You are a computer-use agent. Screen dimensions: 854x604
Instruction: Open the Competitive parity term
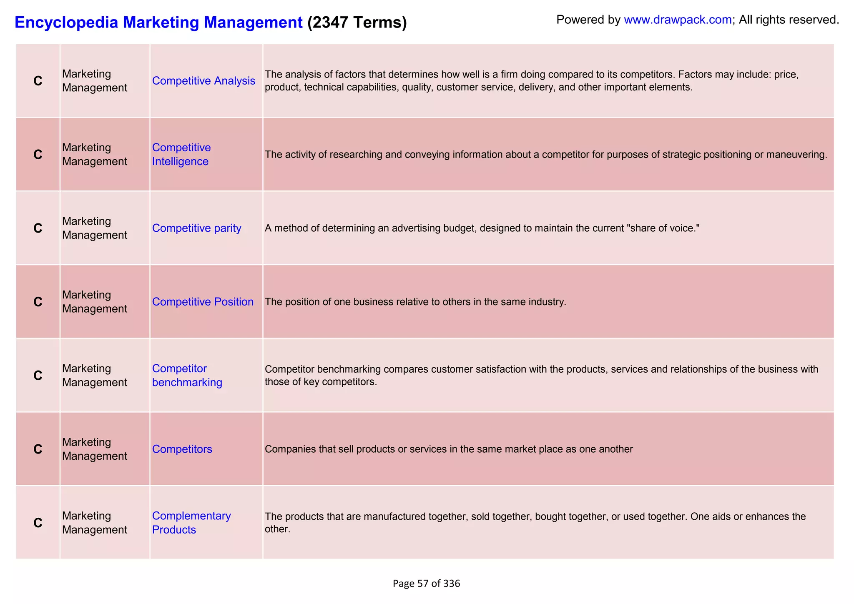click(196, 228)
